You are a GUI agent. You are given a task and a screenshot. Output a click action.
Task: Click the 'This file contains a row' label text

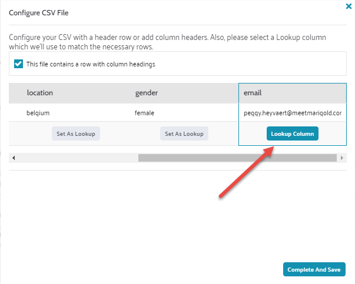(91, 64)
